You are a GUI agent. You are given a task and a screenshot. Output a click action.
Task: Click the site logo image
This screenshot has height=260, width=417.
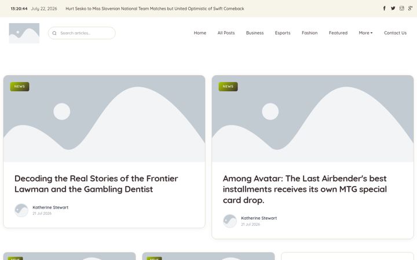tap(24, 33)
